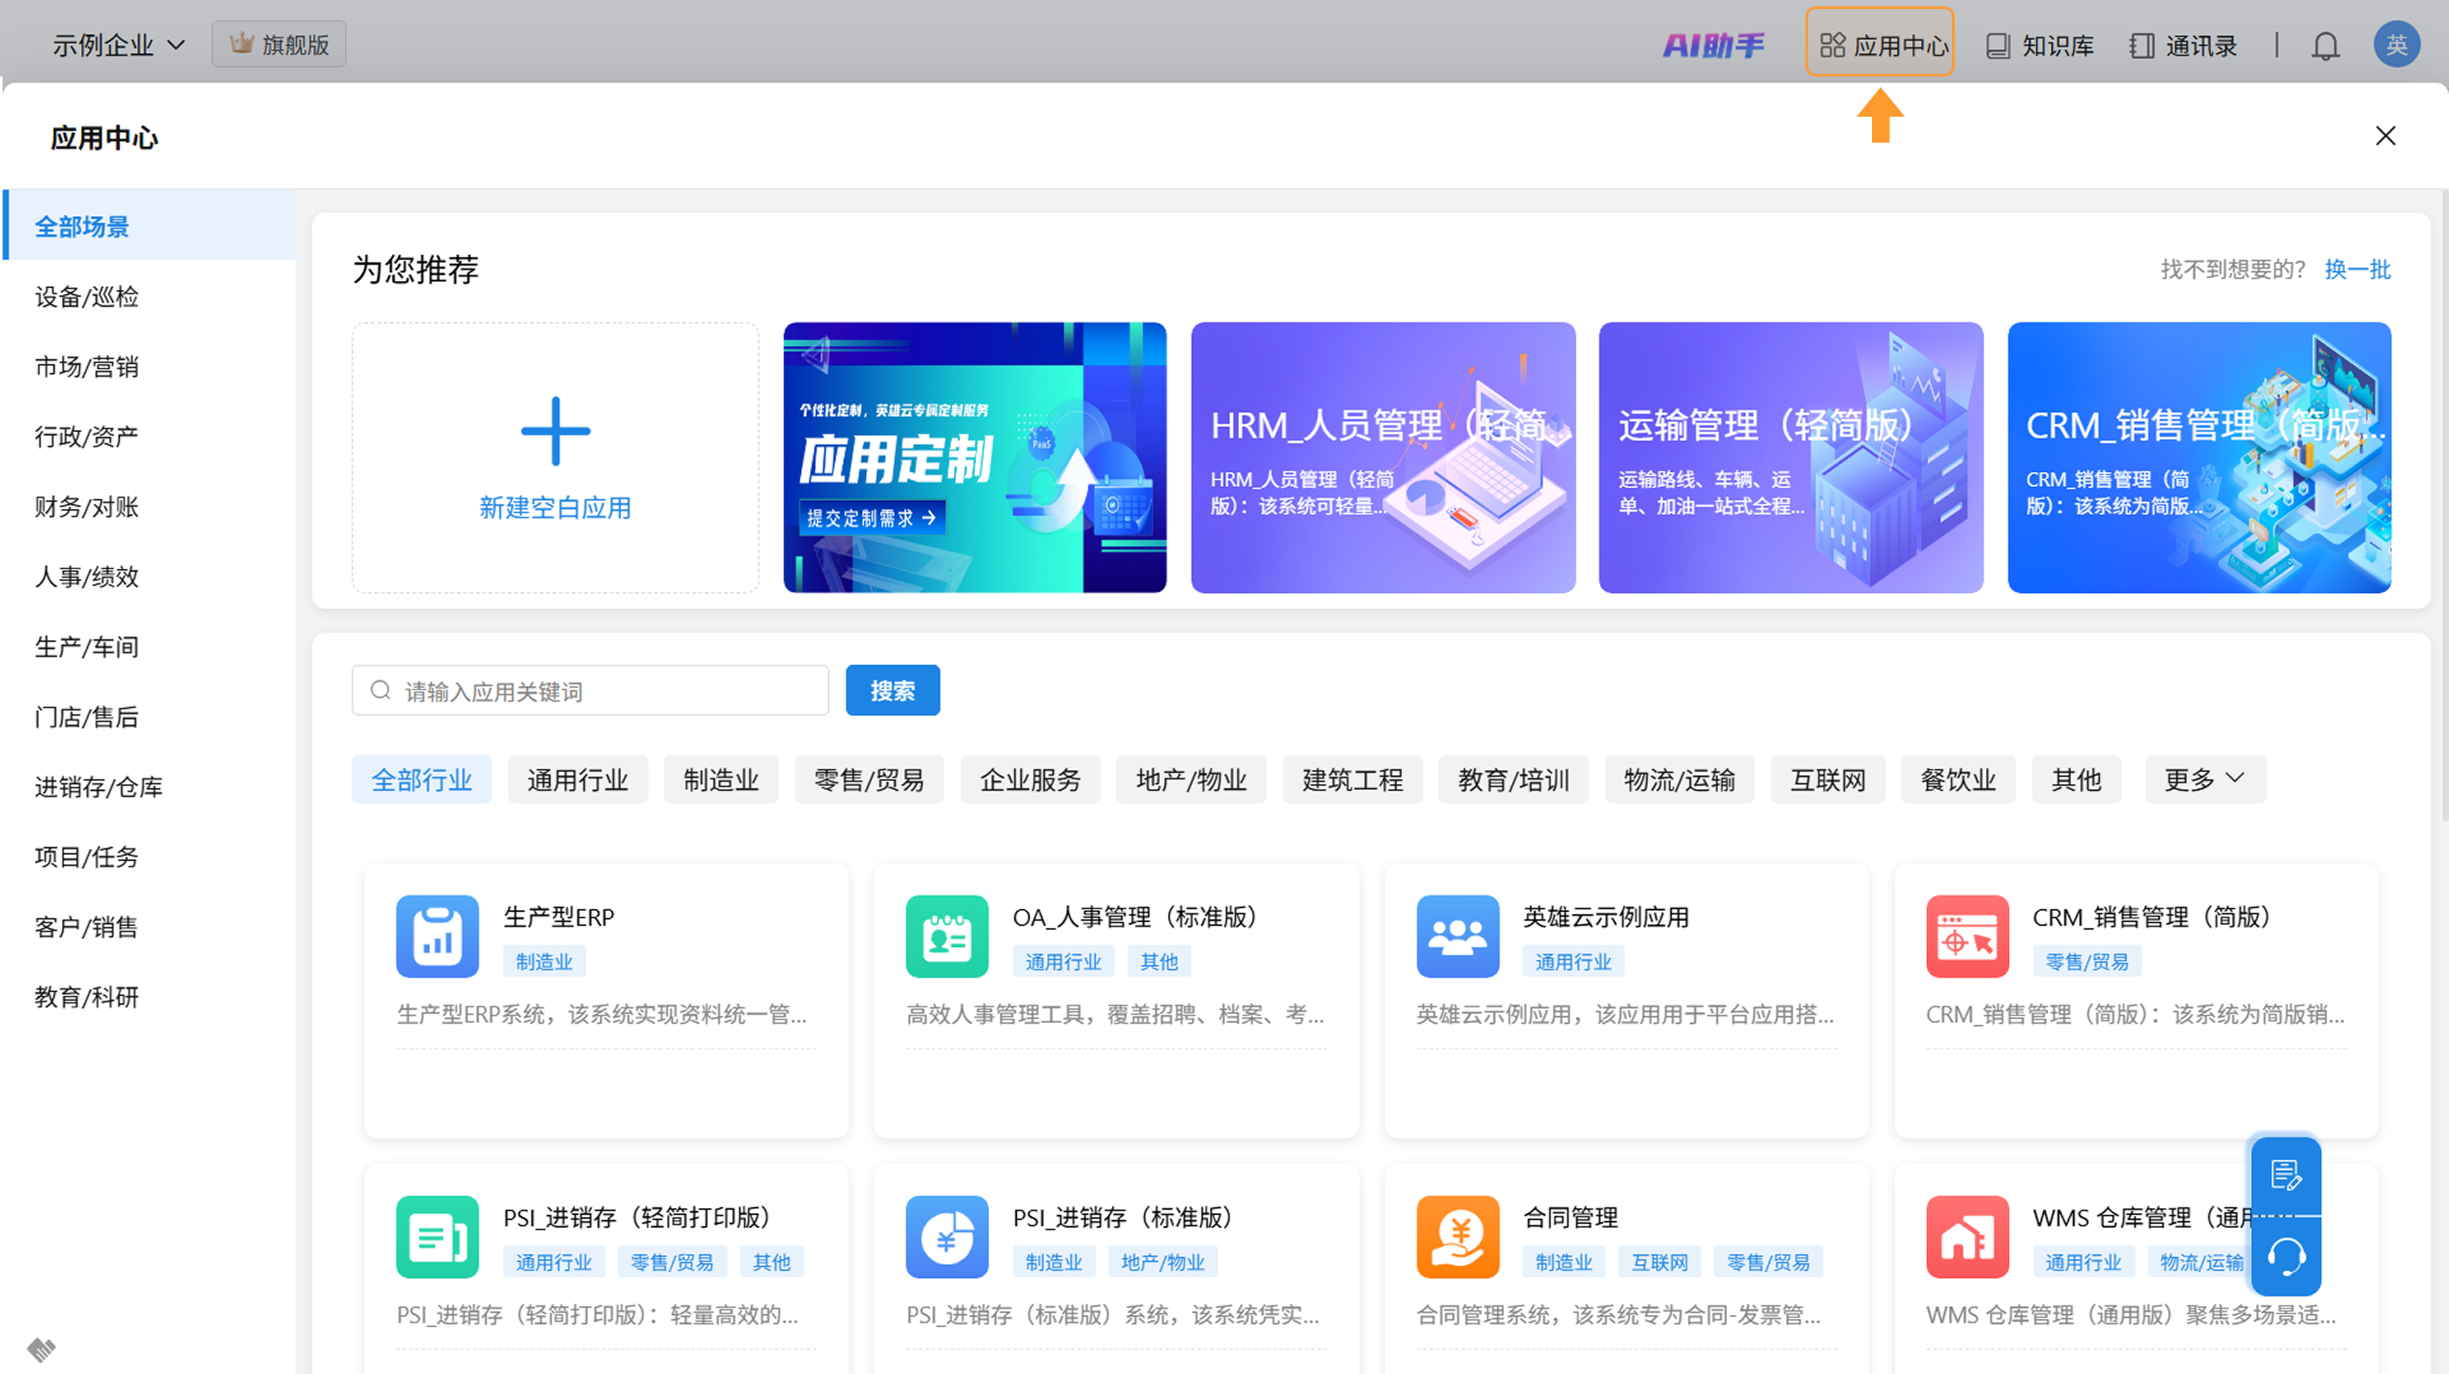Click the 换一批 refresh link

tap(2357, 270)
